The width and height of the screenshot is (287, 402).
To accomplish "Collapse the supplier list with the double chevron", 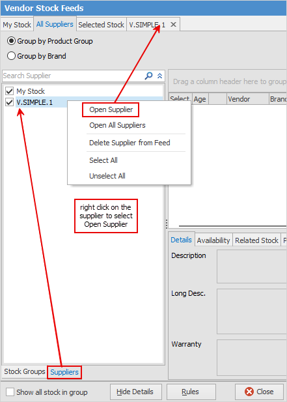I will click(159, 76).
